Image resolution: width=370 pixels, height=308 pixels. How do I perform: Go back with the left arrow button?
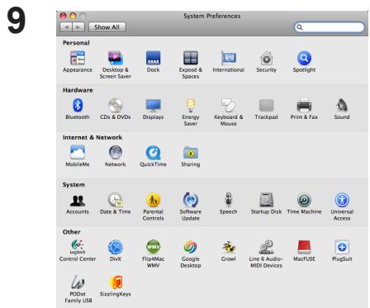(66, 27)
